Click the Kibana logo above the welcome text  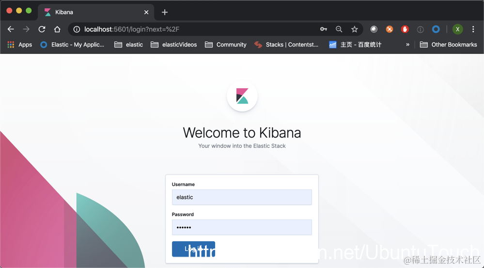pyautogui.click(x=242, y=96)
